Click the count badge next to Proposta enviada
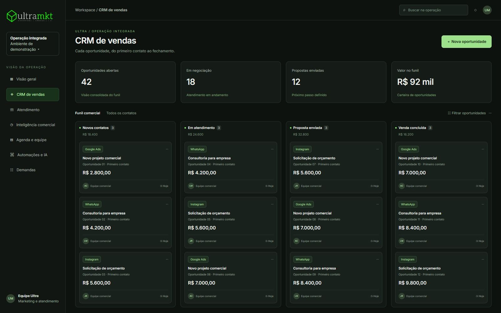 (x=326, y=128)
